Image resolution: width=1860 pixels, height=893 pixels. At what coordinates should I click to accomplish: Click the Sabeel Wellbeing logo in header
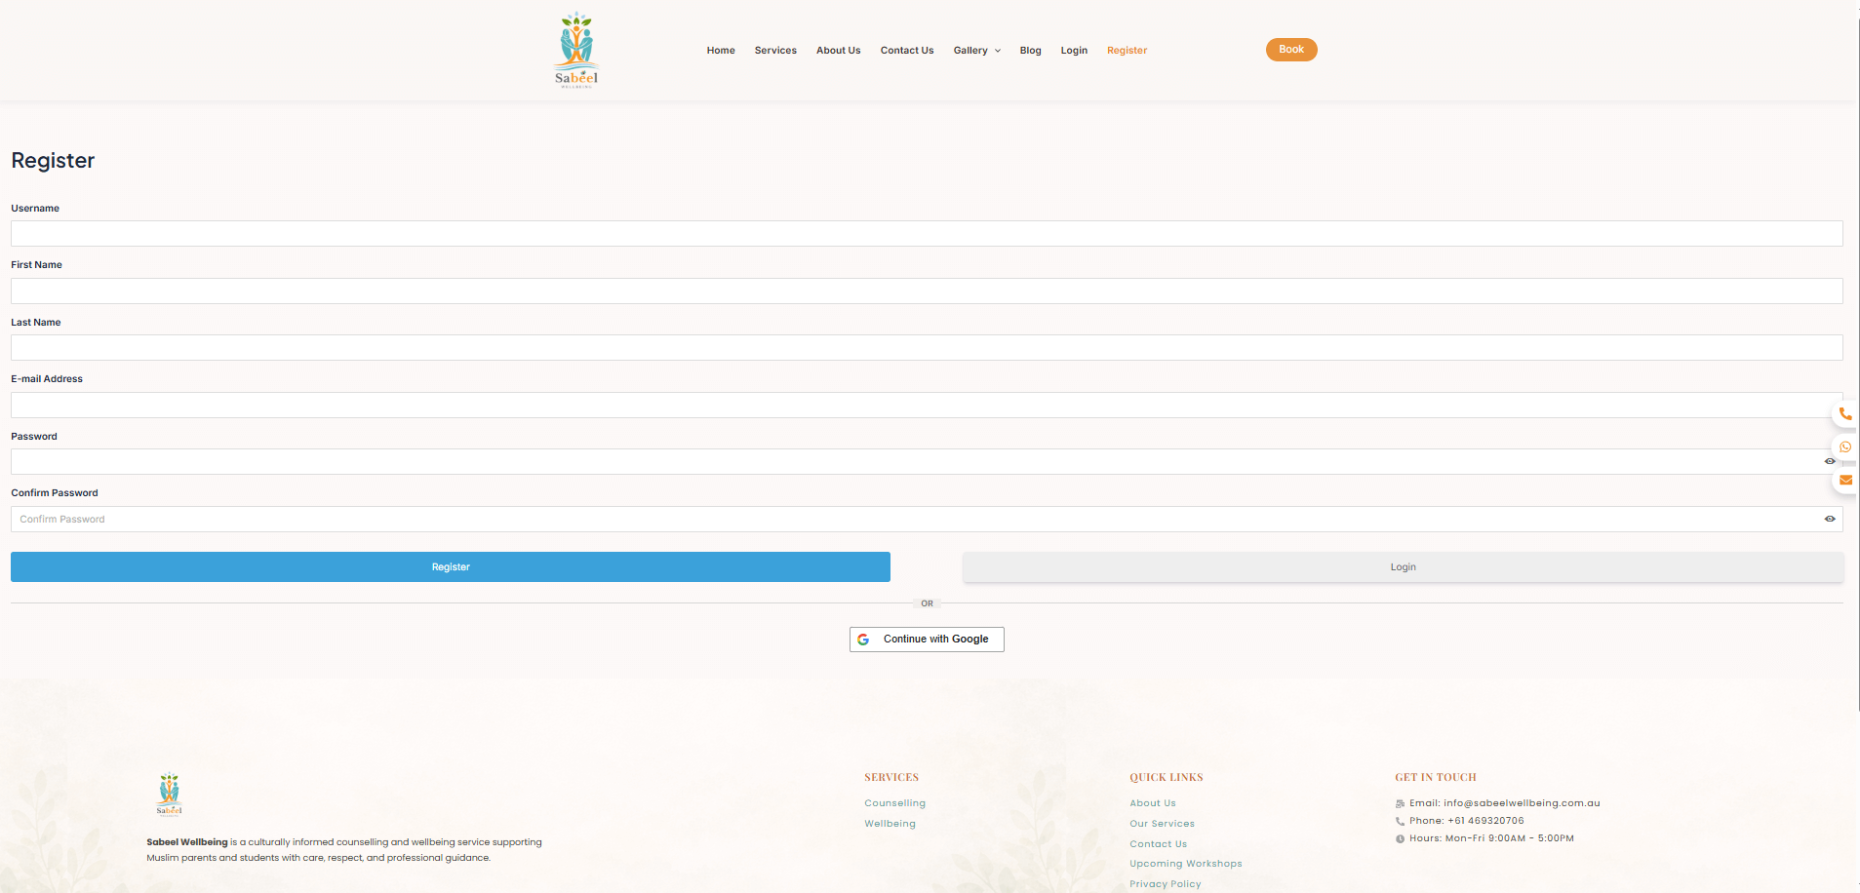575,49
